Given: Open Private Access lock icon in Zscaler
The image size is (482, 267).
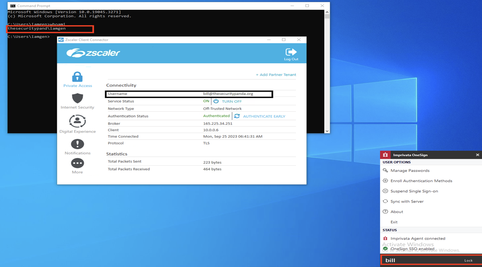Looking at the screenshot, I should (x=77, y=77).
